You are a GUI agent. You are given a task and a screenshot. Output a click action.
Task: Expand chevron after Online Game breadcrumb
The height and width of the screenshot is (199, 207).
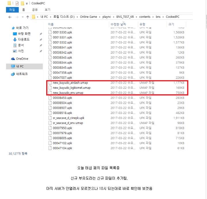point(100,17)
